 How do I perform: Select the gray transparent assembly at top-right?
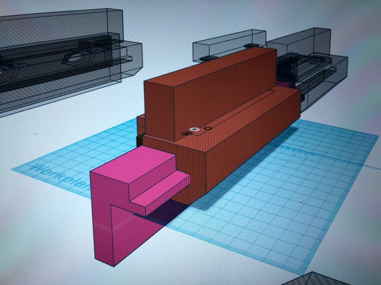pos(317,70)
